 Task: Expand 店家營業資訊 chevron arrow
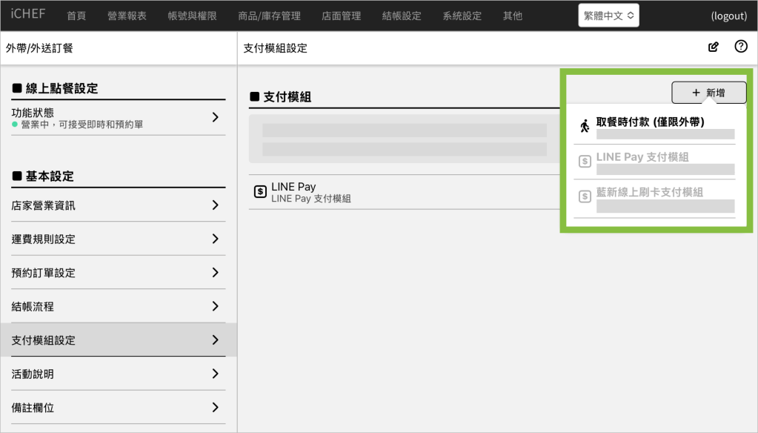coord(215,205)
